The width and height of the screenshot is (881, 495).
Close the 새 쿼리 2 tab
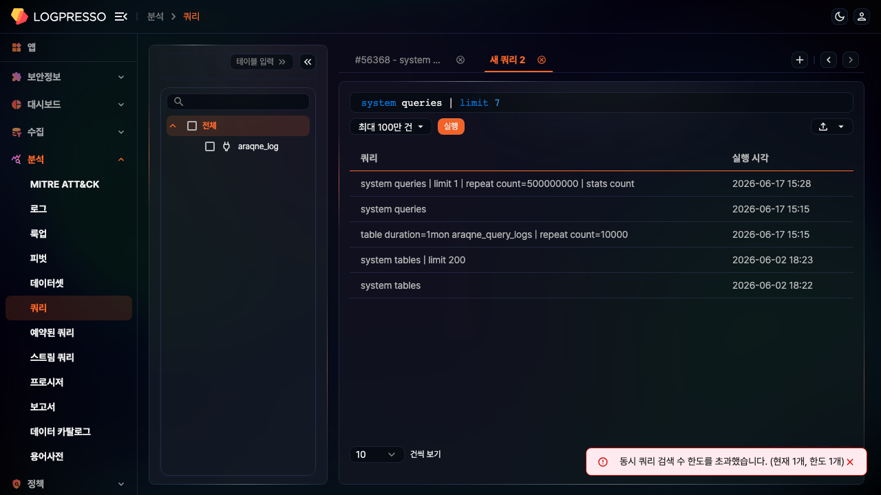tap(542, 60)
